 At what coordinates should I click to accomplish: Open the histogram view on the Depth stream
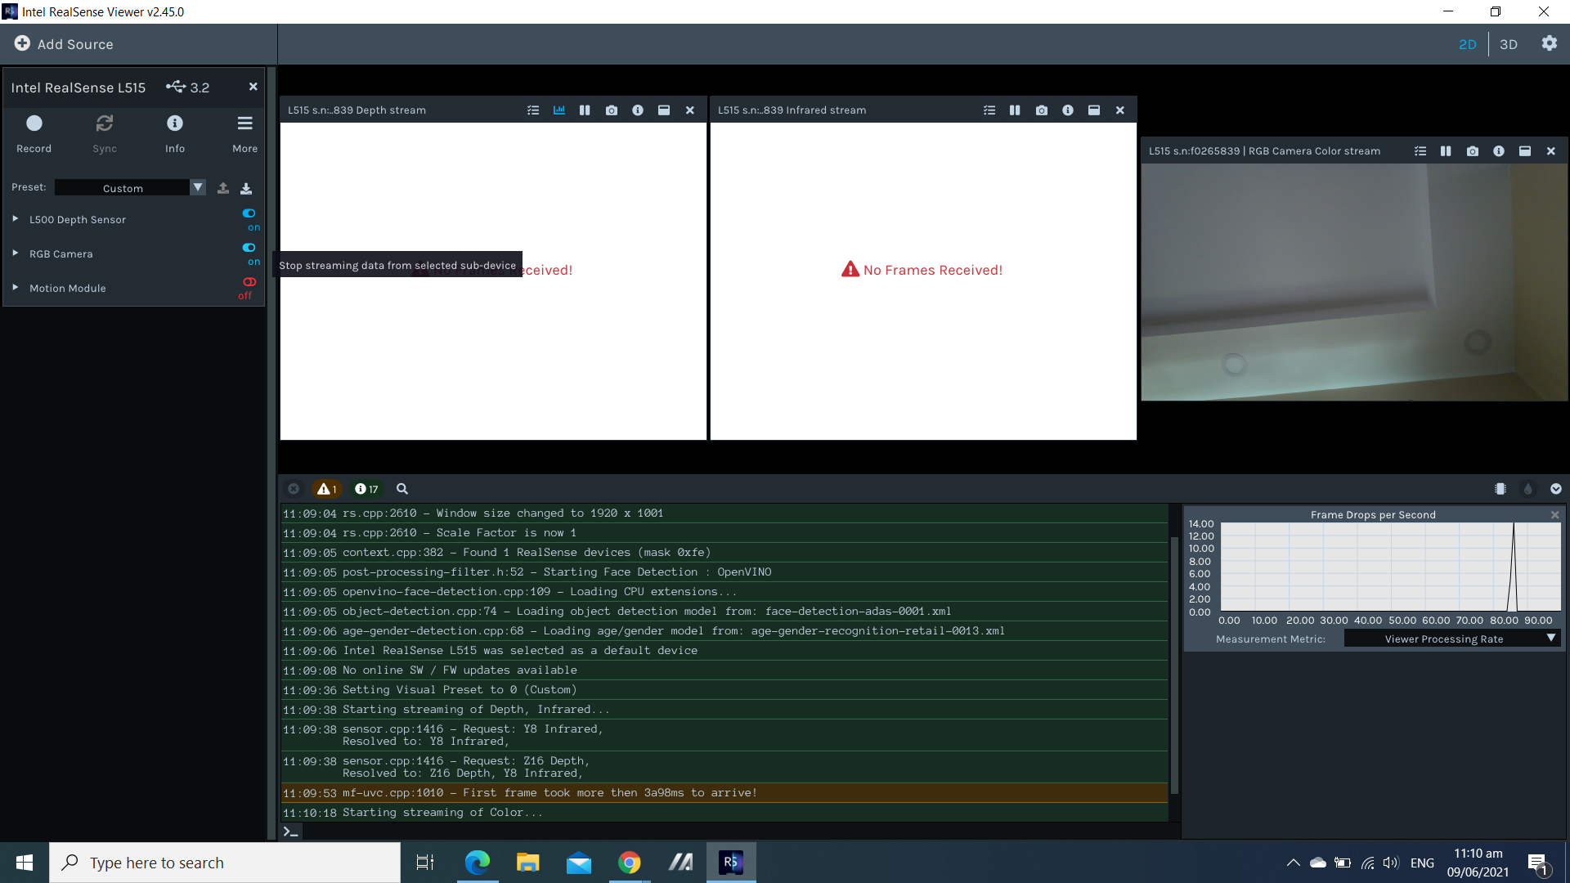(x=558, y=110)
